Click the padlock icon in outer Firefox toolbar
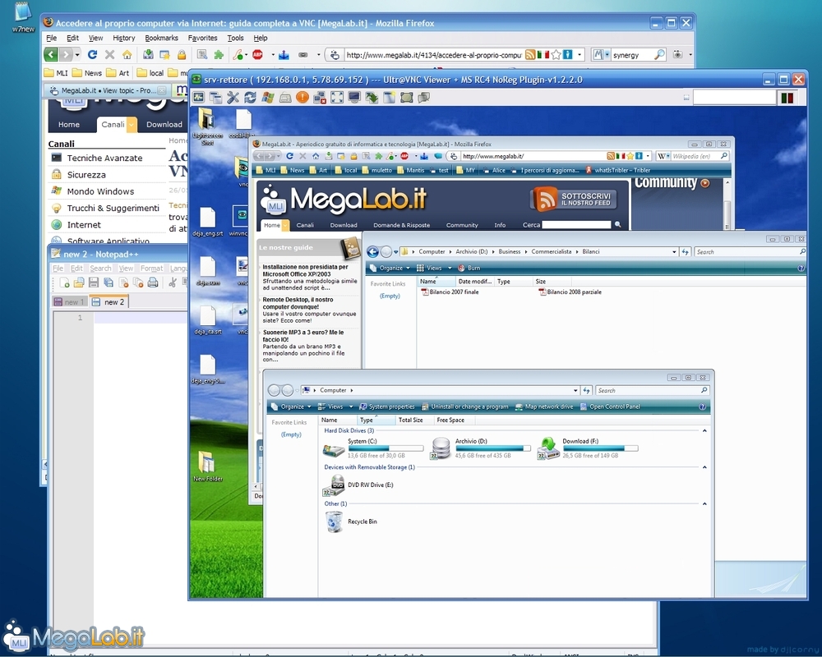822x657 pixels. pos(182,54)
